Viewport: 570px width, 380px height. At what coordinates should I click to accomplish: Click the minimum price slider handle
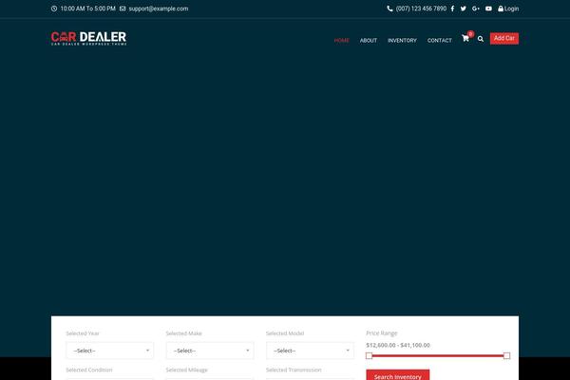pos(369,355)
